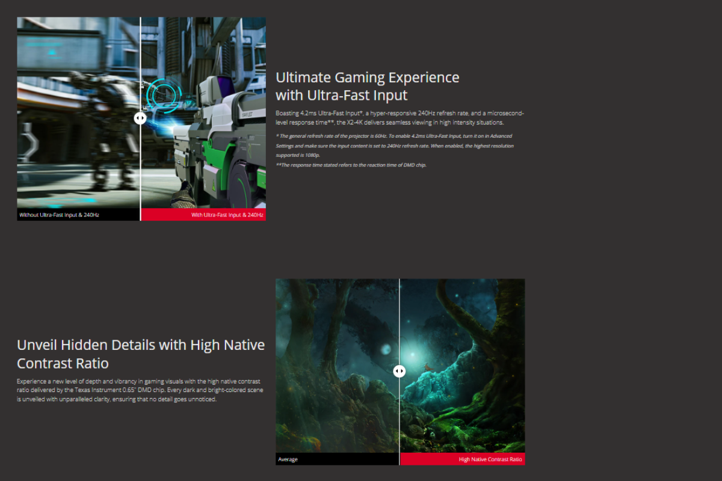Click the 'Ultimate Gaming Experience' heading
Viewport: 722px width, 481px height.
coord(367,86)
